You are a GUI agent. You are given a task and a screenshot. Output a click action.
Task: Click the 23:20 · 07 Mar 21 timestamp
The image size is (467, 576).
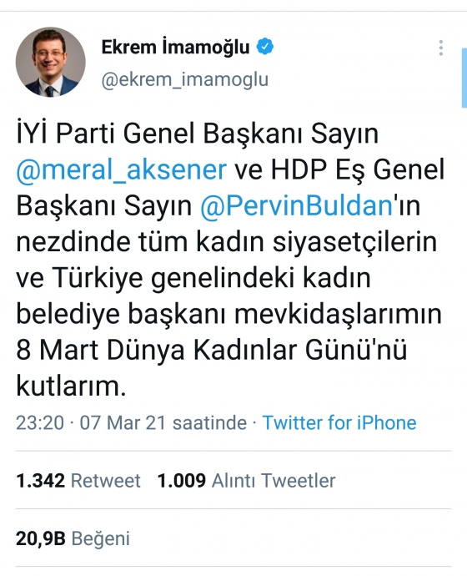pyautogui.click(x=131, y=422)
